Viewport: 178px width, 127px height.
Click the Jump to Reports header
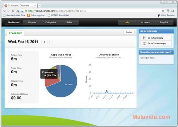156,31
